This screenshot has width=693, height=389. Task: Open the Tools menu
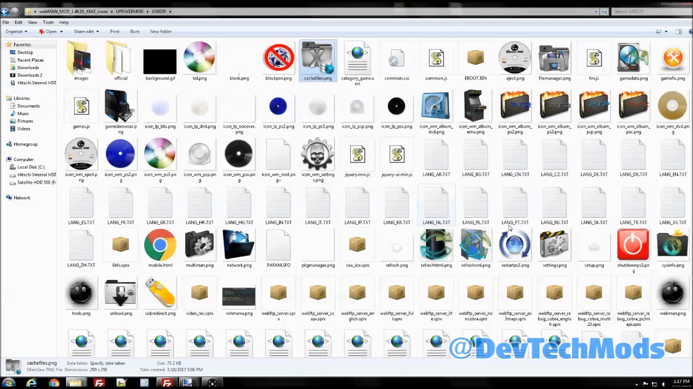48,22
